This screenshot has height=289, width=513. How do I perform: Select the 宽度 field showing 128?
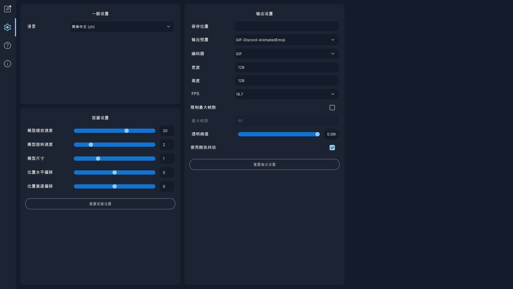(286, 67)
